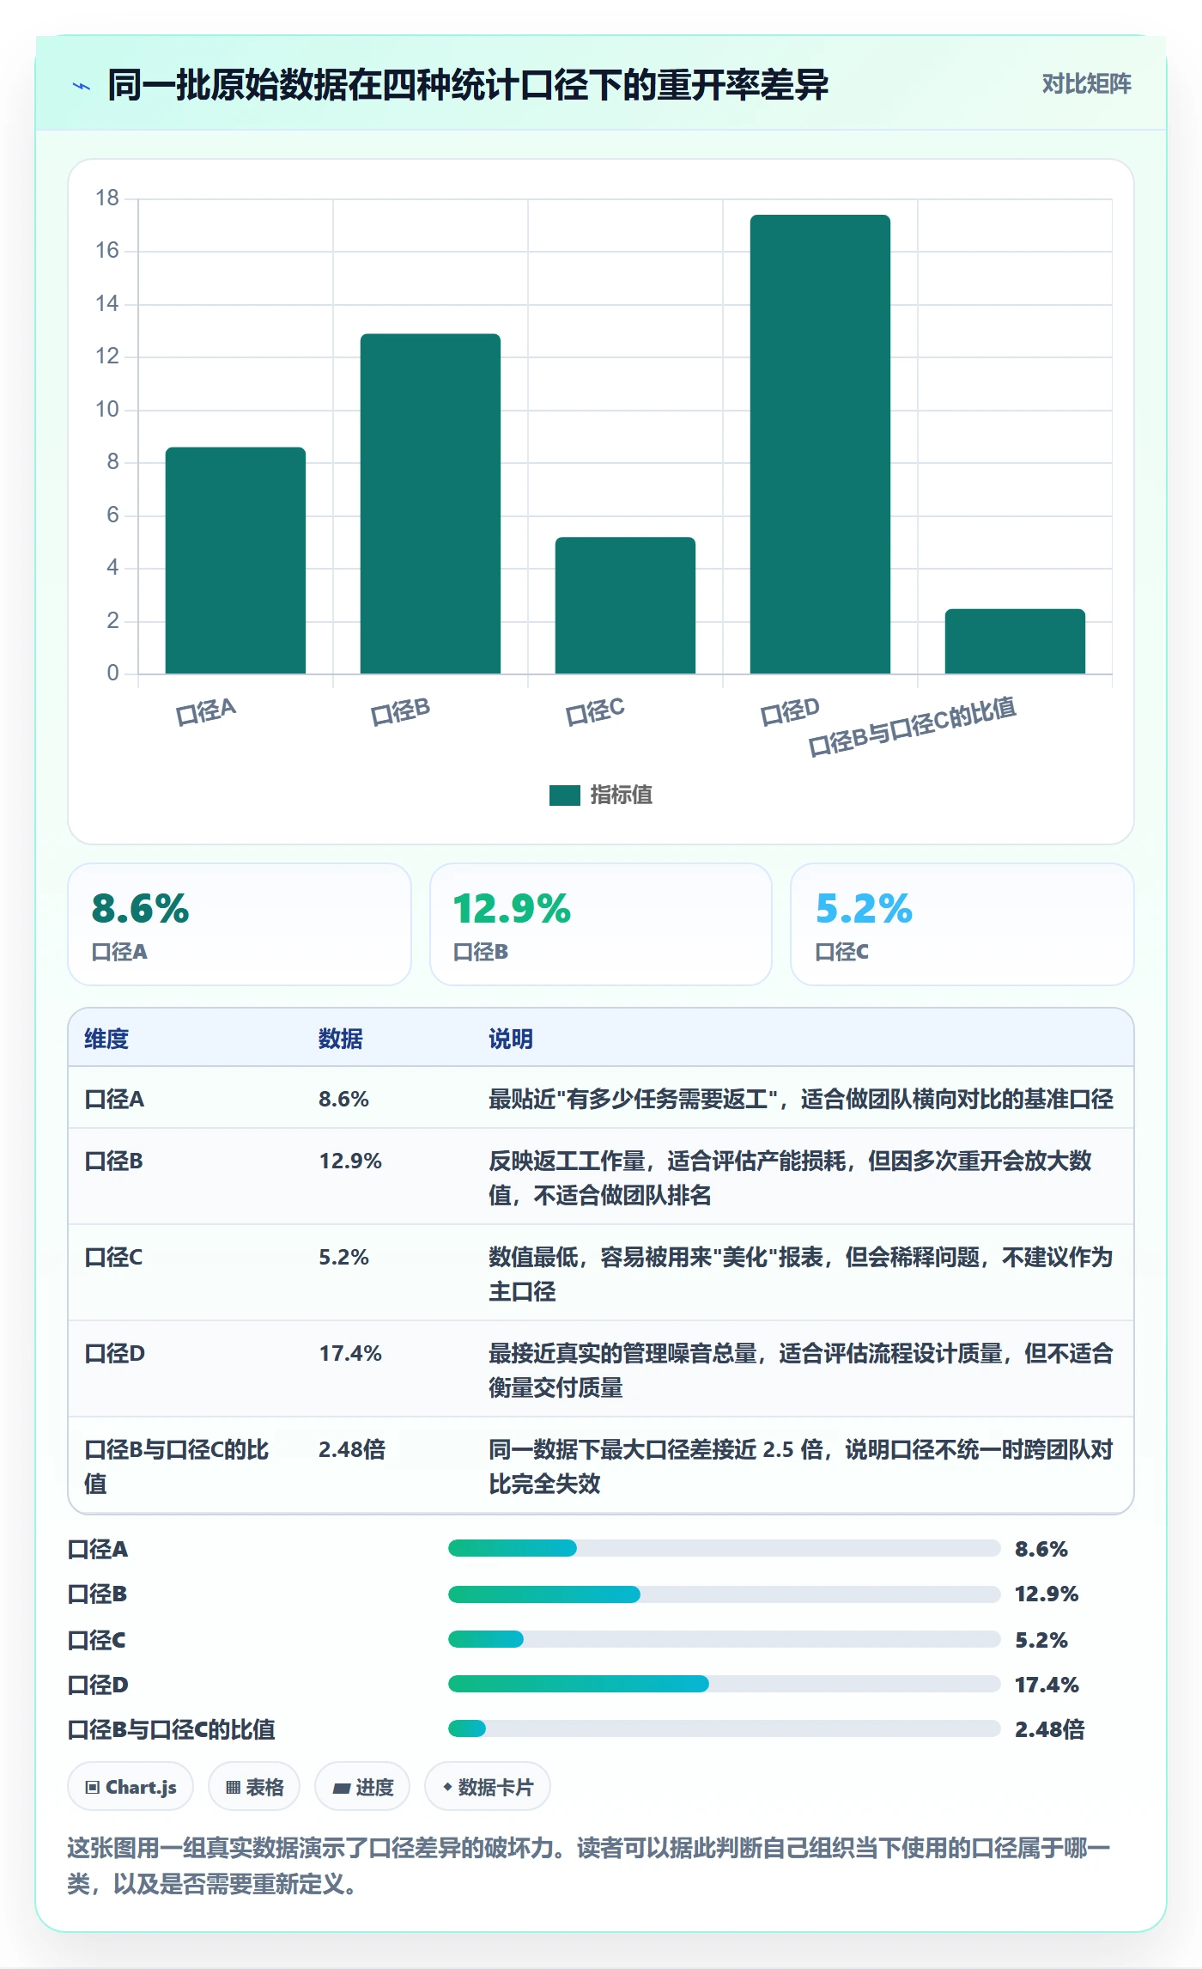Viewport: 1202px width, 1969px height.
Task: Select the 表格 tag chip
Action: (x=254, y=1787)
